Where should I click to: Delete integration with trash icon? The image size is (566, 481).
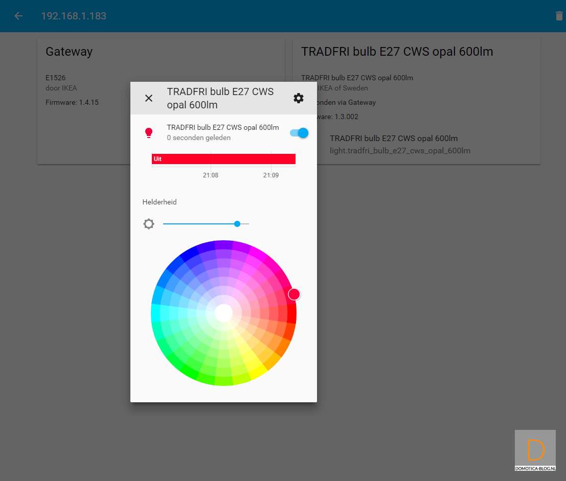click(559, 16)
